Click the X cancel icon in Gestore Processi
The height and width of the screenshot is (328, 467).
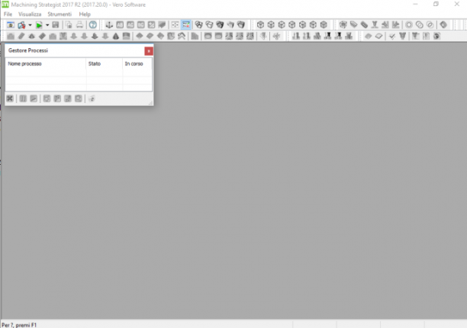coord(10,98)
